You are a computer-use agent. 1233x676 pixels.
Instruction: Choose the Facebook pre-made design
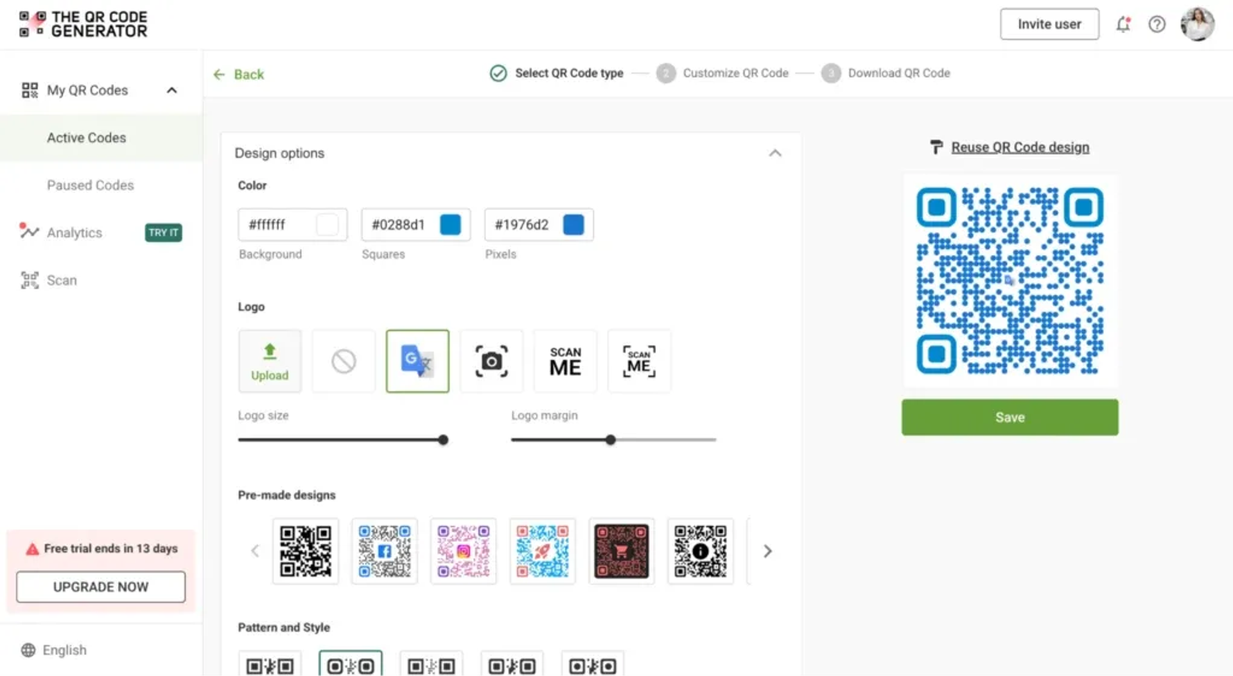point(385,551)
